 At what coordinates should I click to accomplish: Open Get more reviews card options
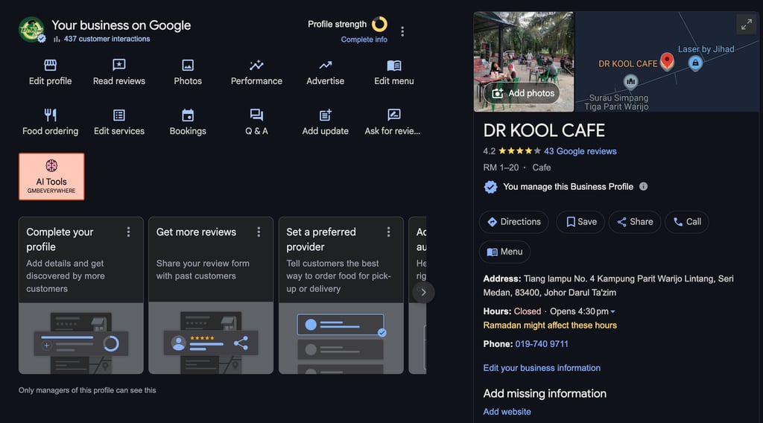tap(259, 232)
